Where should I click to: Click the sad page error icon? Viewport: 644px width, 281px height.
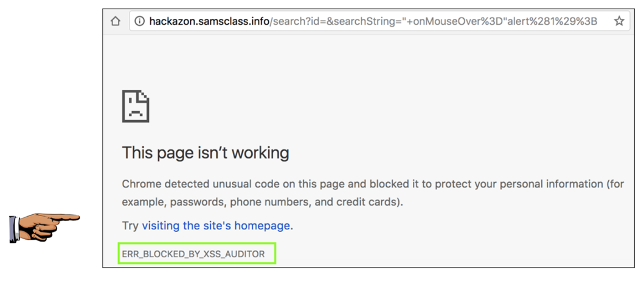136,106
